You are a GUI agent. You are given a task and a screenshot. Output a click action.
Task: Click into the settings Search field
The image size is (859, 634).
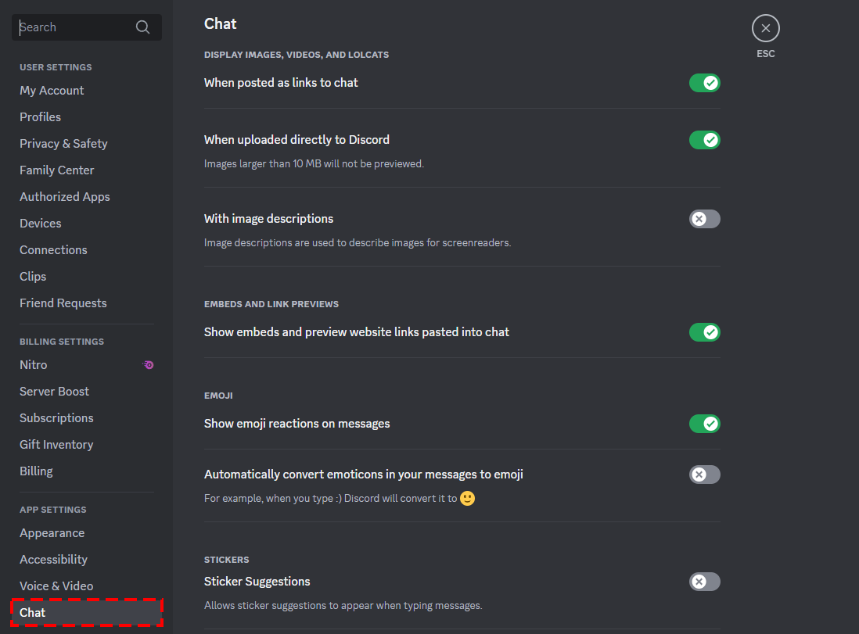87,27
